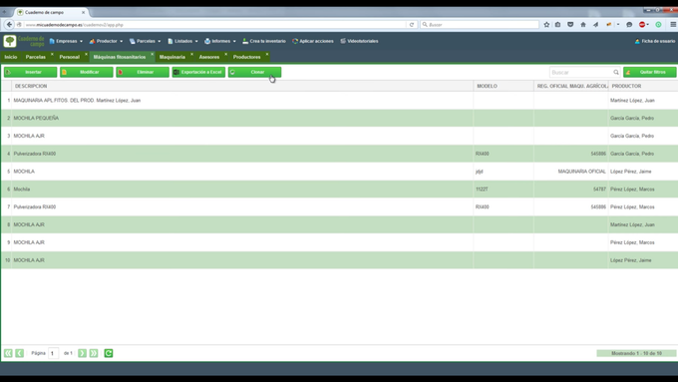Screen dimensions: 678x382
Task: Switch to the Parcelas tab
Action: point(36,57)
